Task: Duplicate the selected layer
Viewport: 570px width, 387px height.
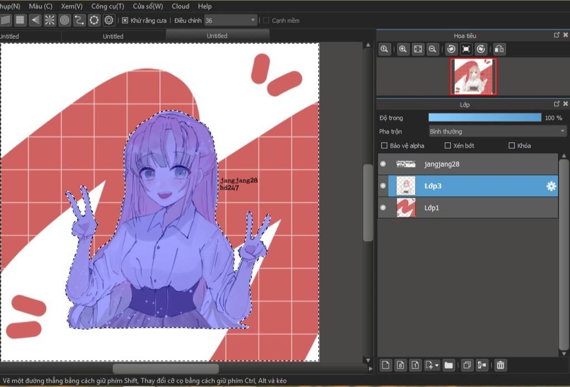Action: click(x=467, y=365)
